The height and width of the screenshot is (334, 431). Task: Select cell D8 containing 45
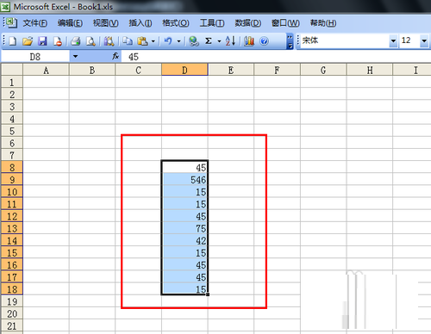point(184,167)
